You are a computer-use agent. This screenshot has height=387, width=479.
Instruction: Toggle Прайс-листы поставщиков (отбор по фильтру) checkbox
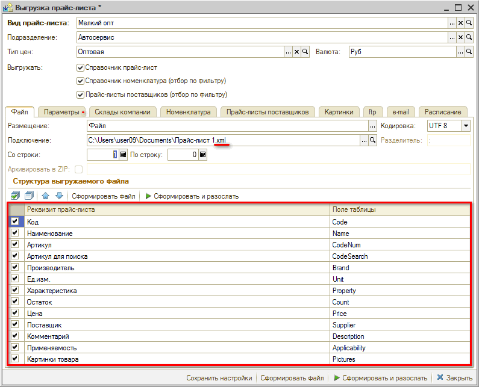[x=81, y=94]
